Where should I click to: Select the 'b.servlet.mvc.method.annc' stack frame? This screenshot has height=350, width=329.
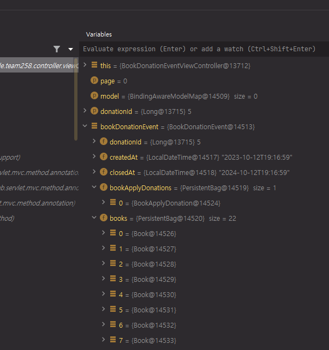39,188
